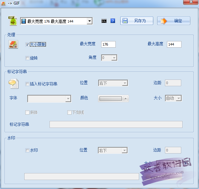Open the 角度 angle dropdown
Image resolution: width=199 pixels, height=189 pixels.
(x=109, y=58)
